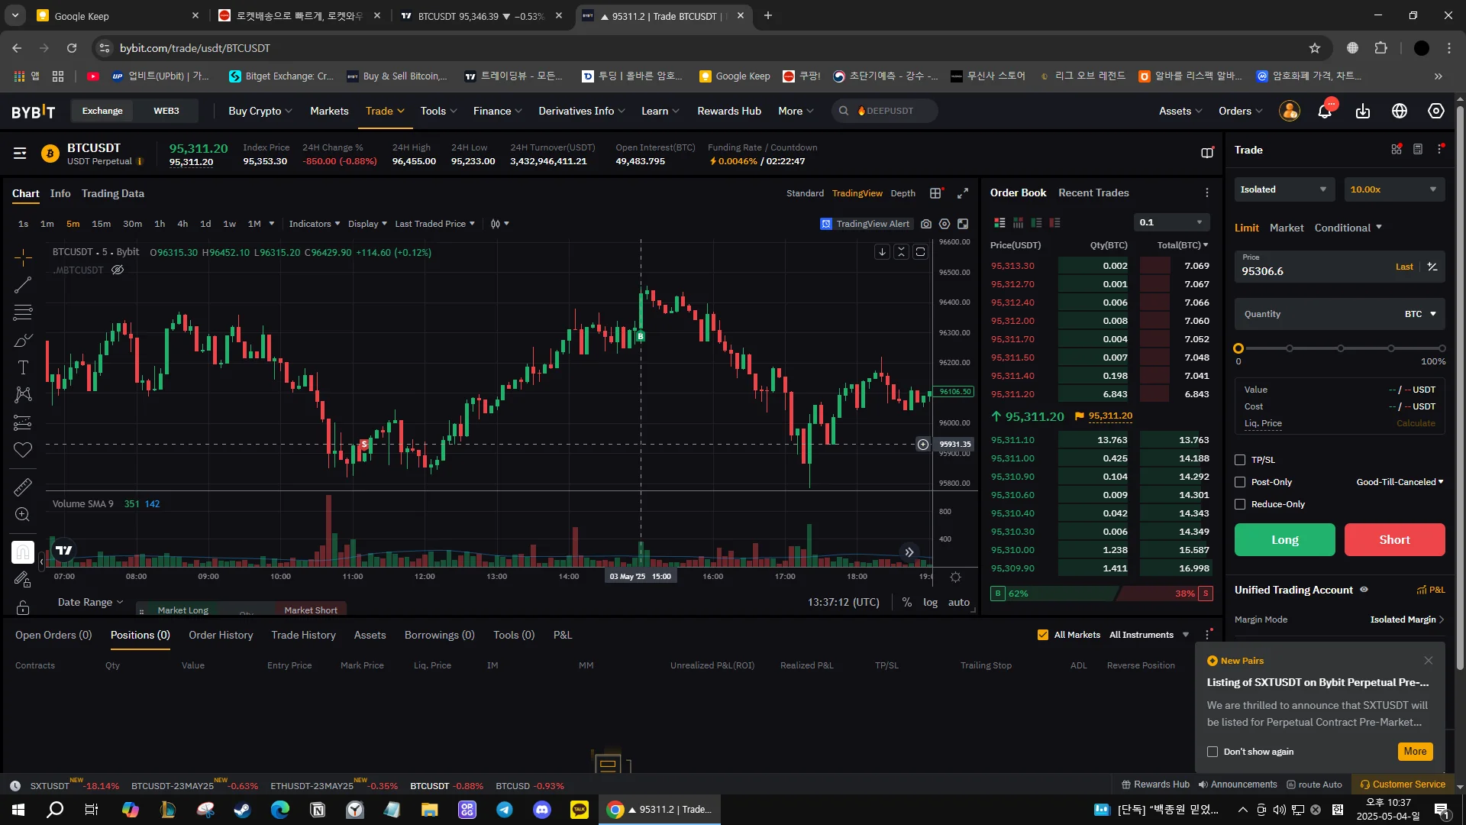Select the trend line drawing tool
Screen dimensions: 1466x825
[x=23, y=285]
